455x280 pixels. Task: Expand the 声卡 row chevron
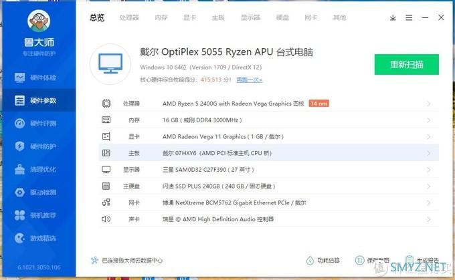(x=429, y=219)
